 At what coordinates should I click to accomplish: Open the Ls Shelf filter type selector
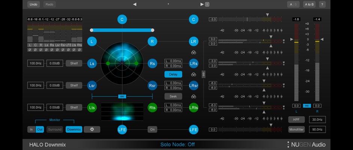tap(74, 63)
